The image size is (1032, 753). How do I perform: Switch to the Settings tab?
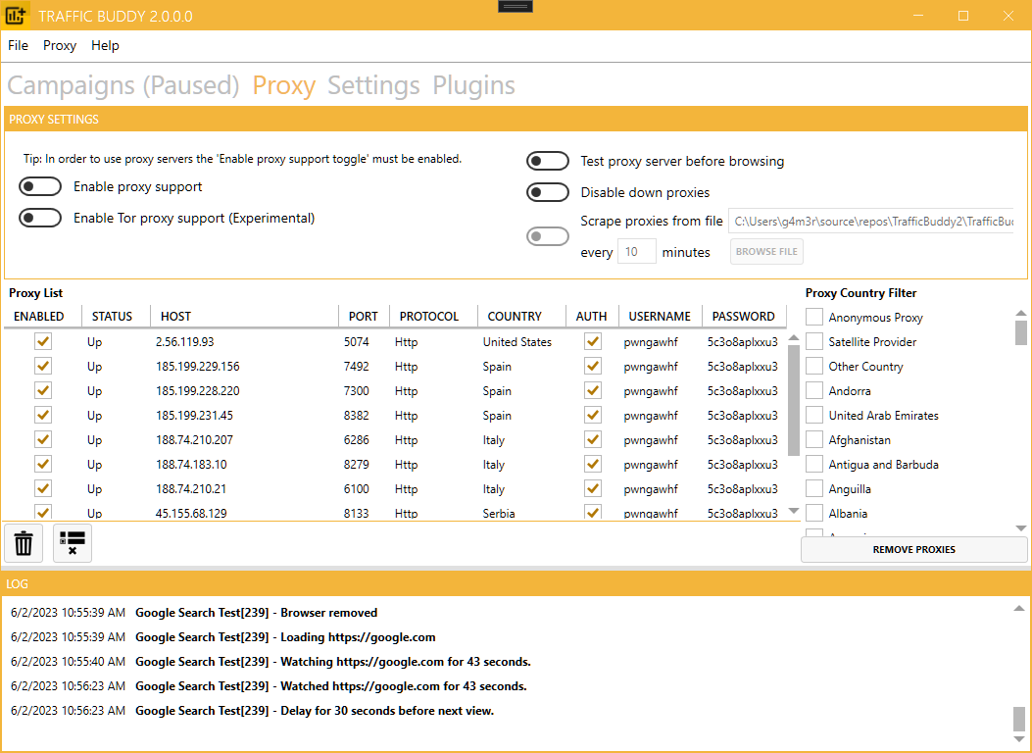click(373, 85)
